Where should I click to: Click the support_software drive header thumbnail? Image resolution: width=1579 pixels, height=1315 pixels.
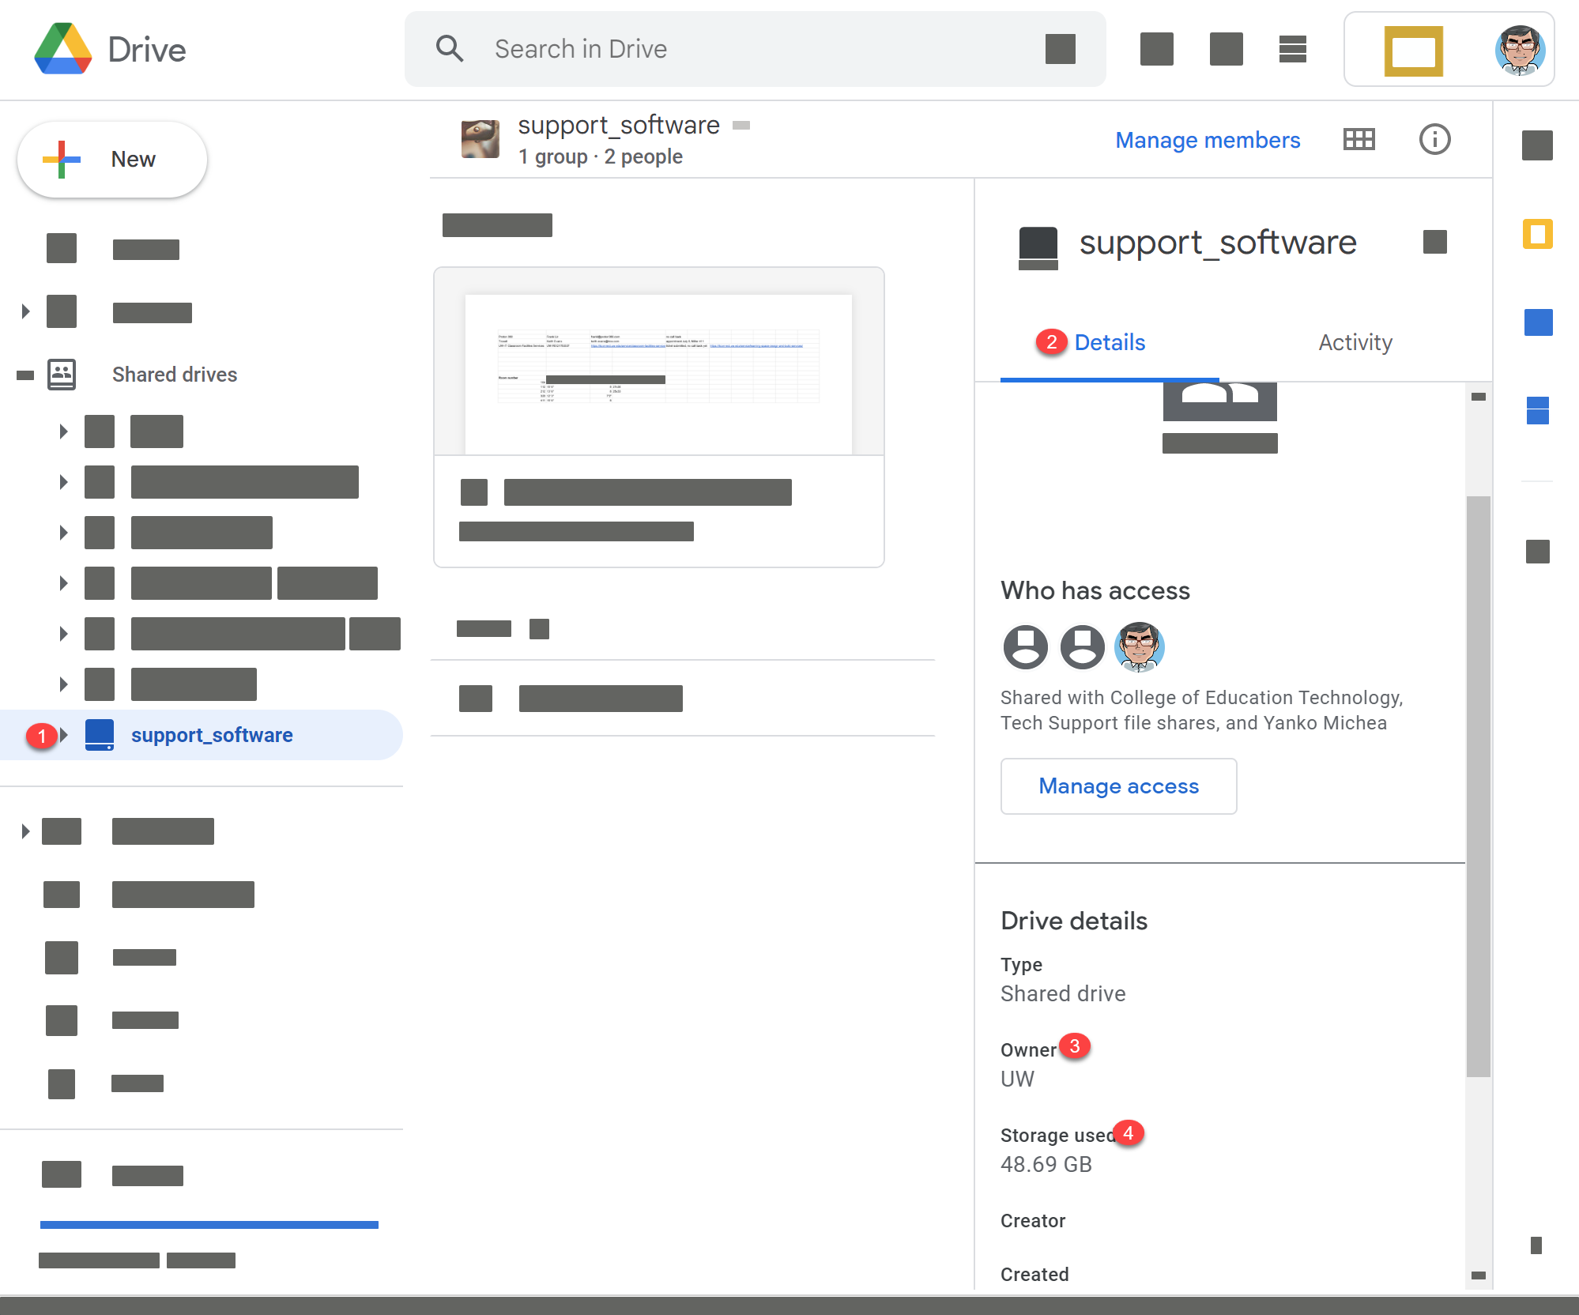[480, 140]
